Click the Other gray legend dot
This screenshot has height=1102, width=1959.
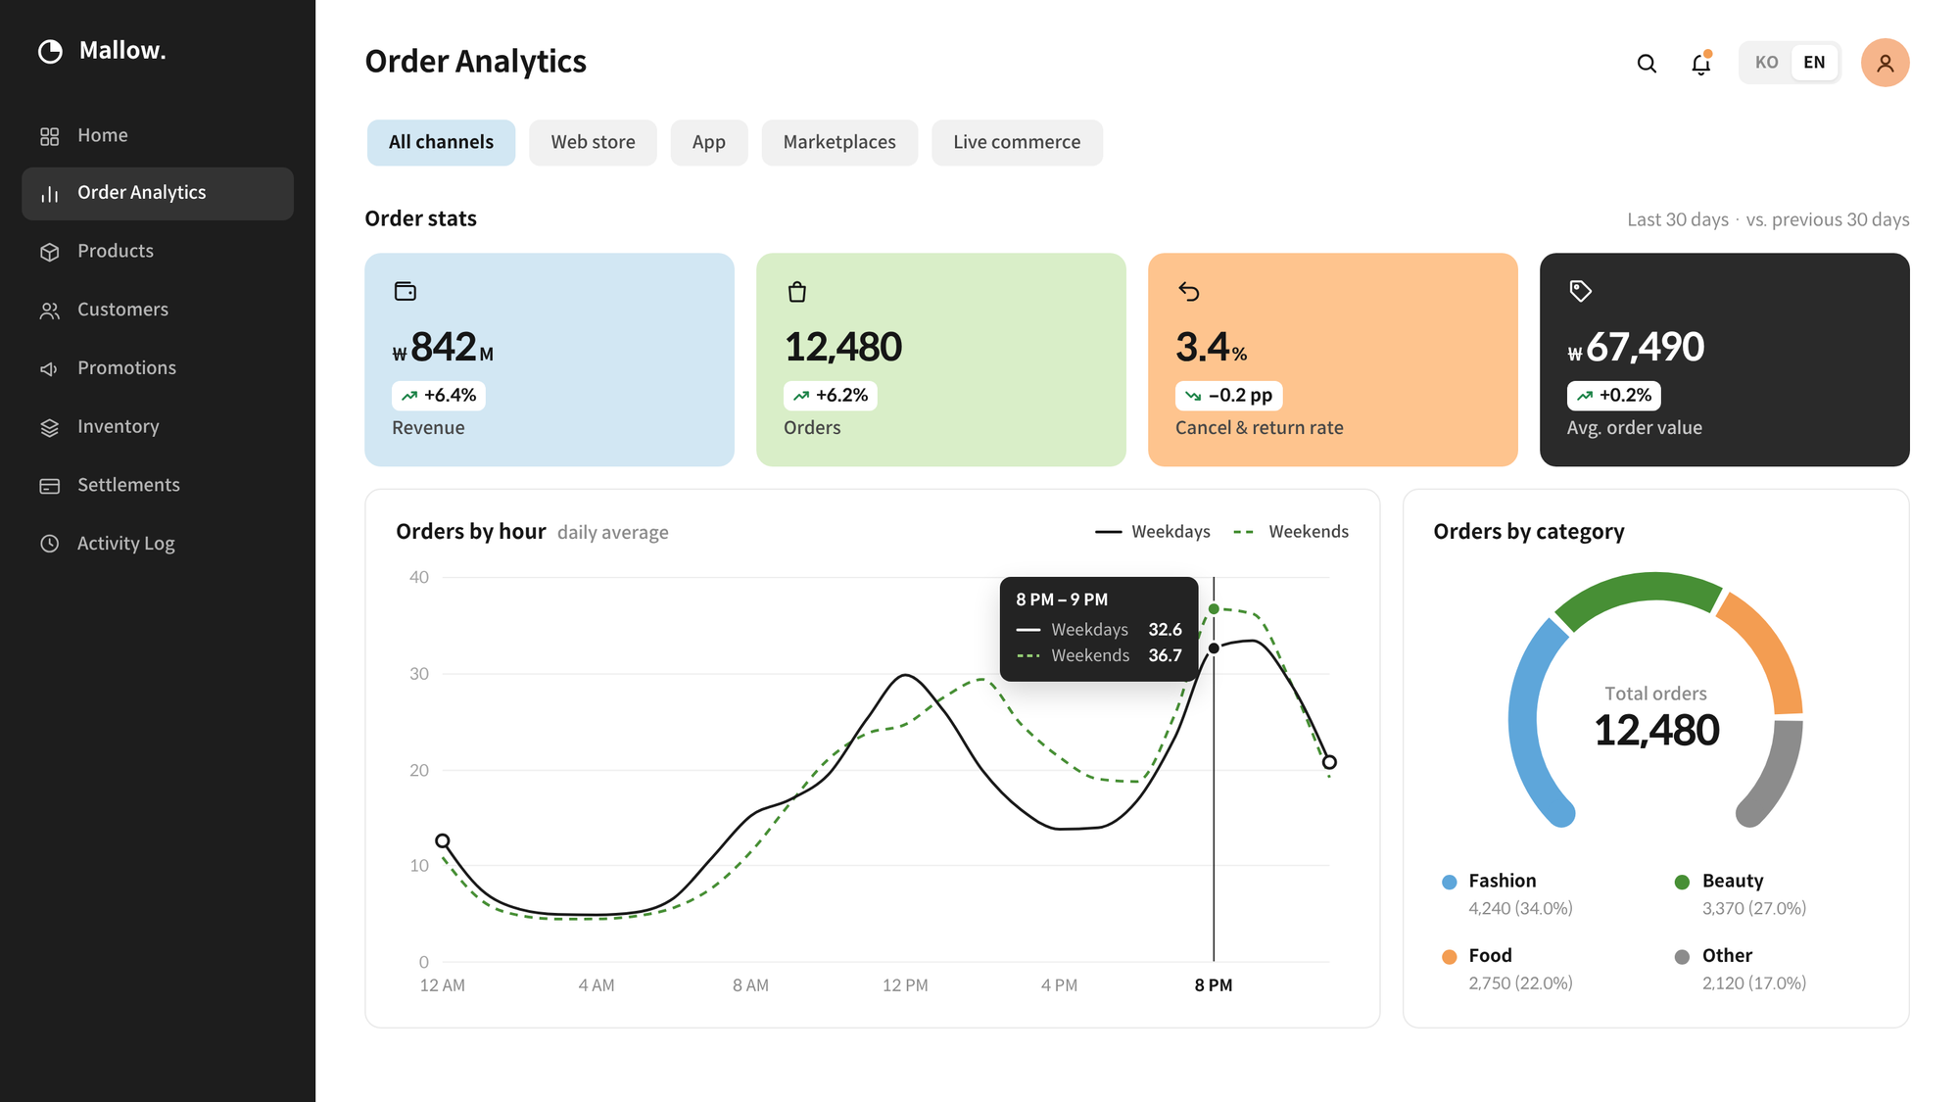1682,957
